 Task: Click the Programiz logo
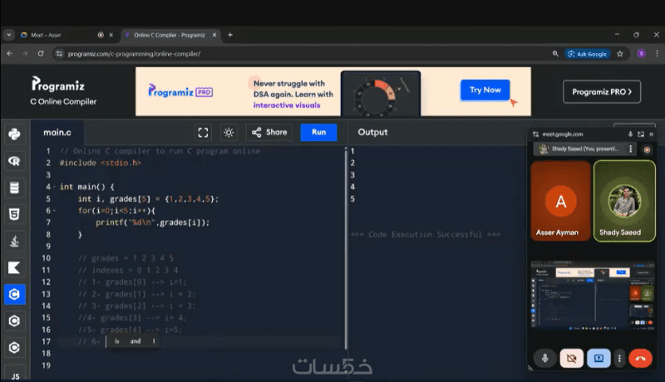pos(58,84)
